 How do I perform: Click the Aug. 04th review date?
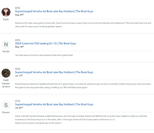point(19,15)
